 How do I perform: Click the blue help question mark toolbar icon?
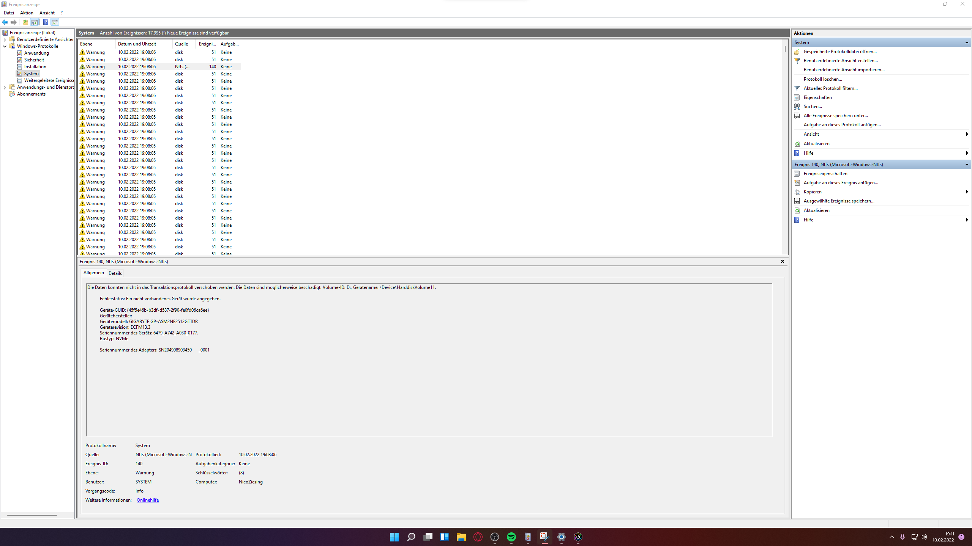(46, 22)
